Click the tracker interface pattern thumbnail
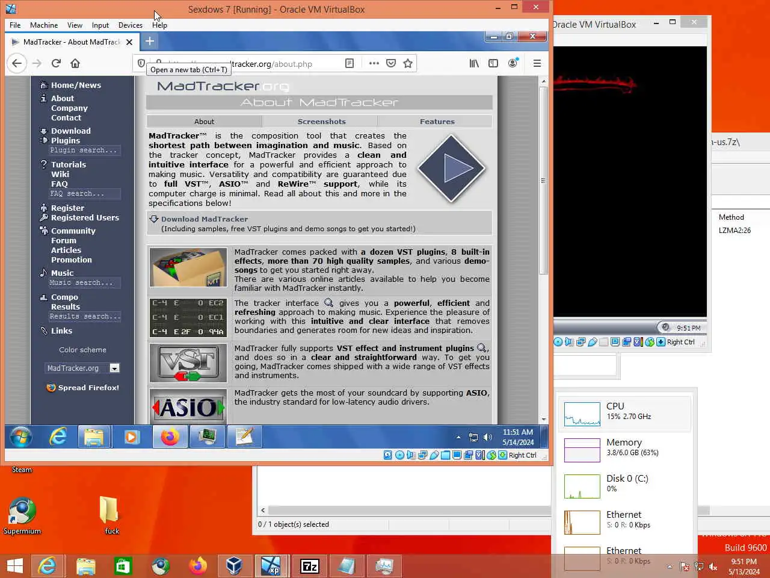Viewport: 770px width, 578px height. click(188, 317)
